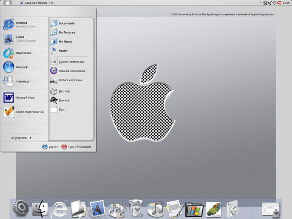Switch to Aqua-Soft Boards taskbar window
The height and width of the screenshot is (219, 292).
(x=37, y=3)
